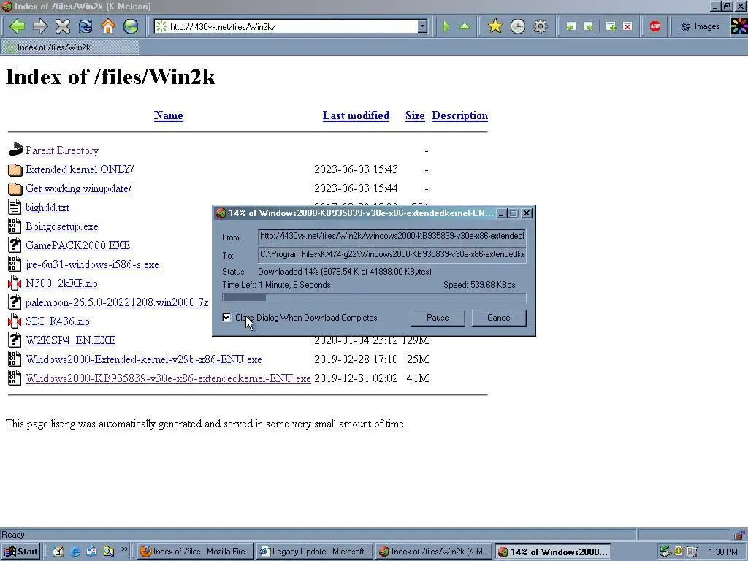Expand Quick Launch overflow chevron

point(124,549)
